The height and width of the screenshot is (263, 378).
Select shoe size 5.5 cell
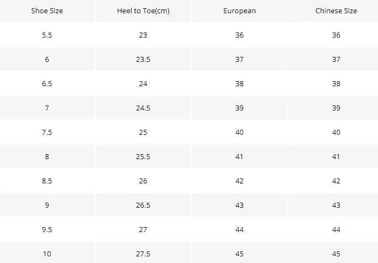click(47, 35)
